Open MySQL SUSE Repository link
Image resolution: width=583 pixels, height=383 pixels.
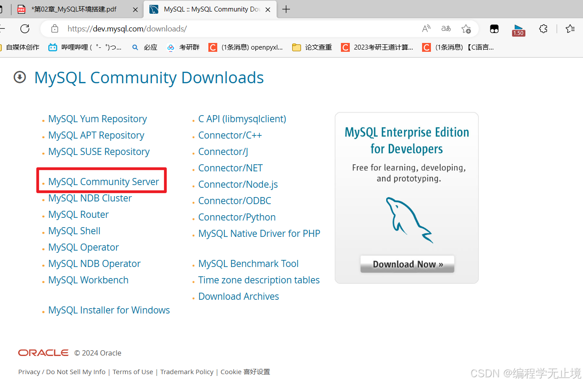(99, 152)
